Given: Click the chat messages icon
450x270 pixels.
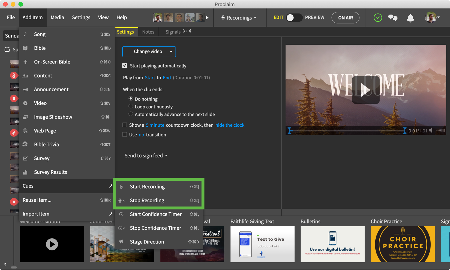Looking at the screenshot, I should 393,18.
